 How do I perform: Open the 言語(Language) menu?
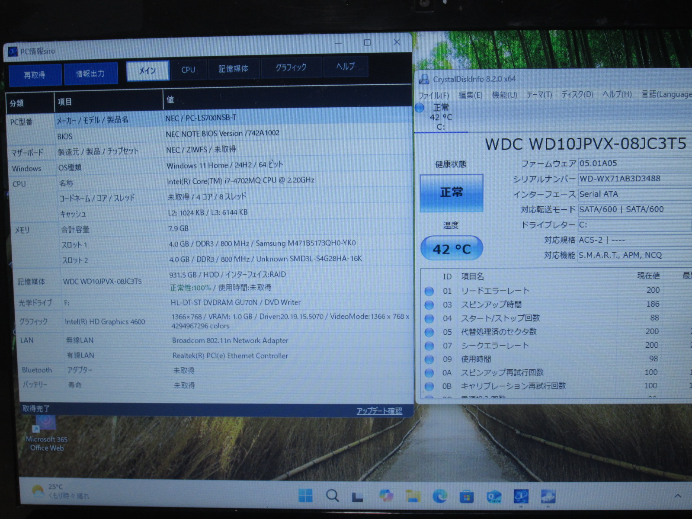666,94
